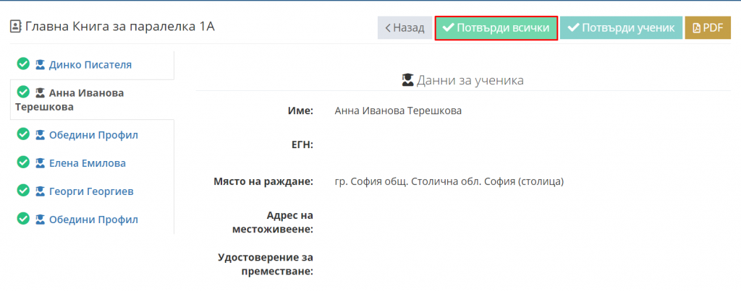The width and height of the screenshot is (741, 291).
Task: Click green check icon beside Елена Емилова
Action: pyautogui.click(x=23, y=162)
